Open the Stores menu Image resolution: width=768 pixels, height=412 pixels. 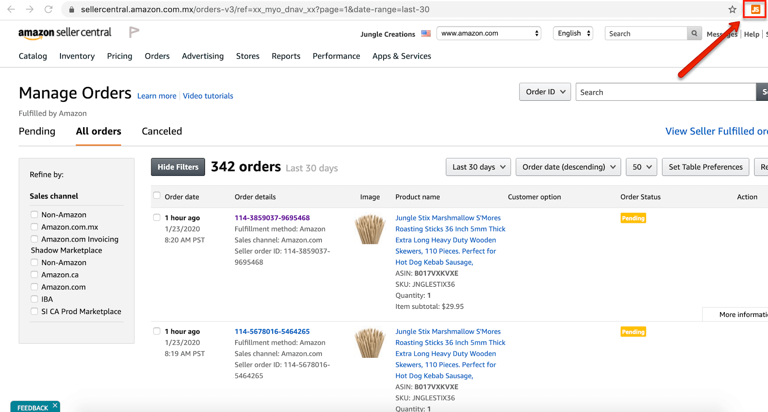pos(248,56)
